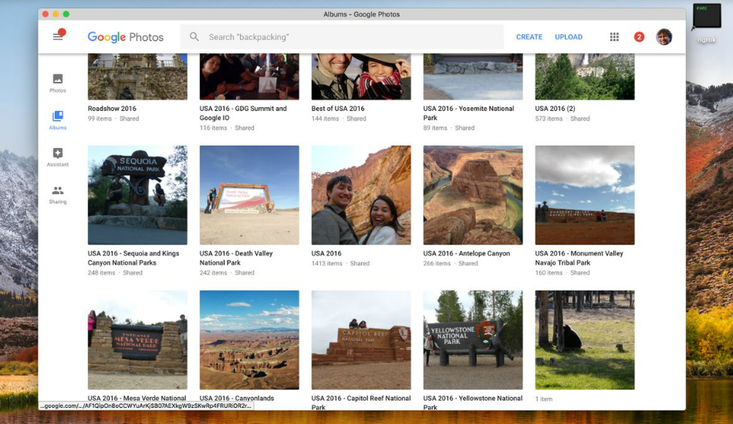Click the Roadshow 2016 title
The width and height of the screenshot is (733, 424).
(x=112, y=109)
